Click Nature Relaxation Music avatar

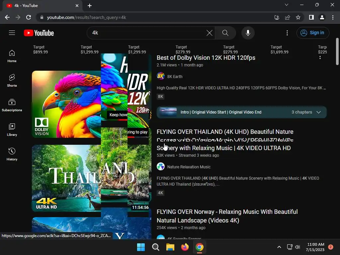161,167
